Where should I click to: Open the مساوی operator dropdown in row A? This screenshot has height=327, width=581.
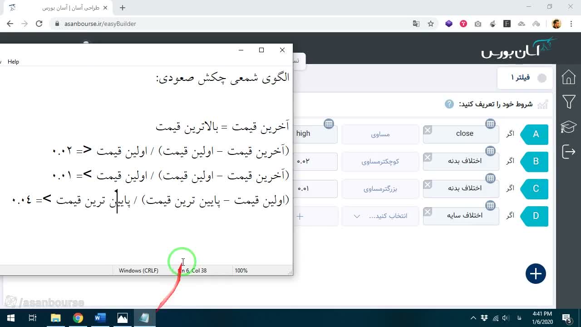pyautogui.click(x=380, y=134)
